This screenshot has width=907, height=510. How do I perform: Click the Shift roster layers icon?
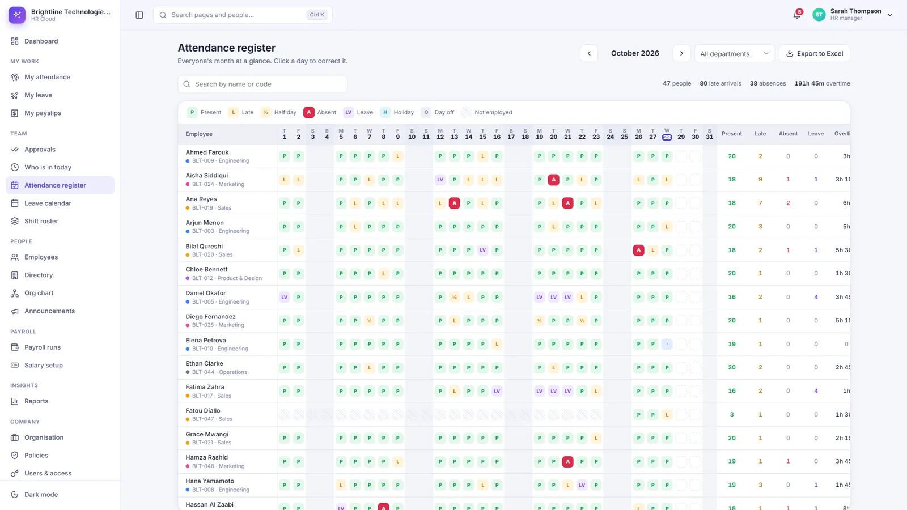[15, 221]
